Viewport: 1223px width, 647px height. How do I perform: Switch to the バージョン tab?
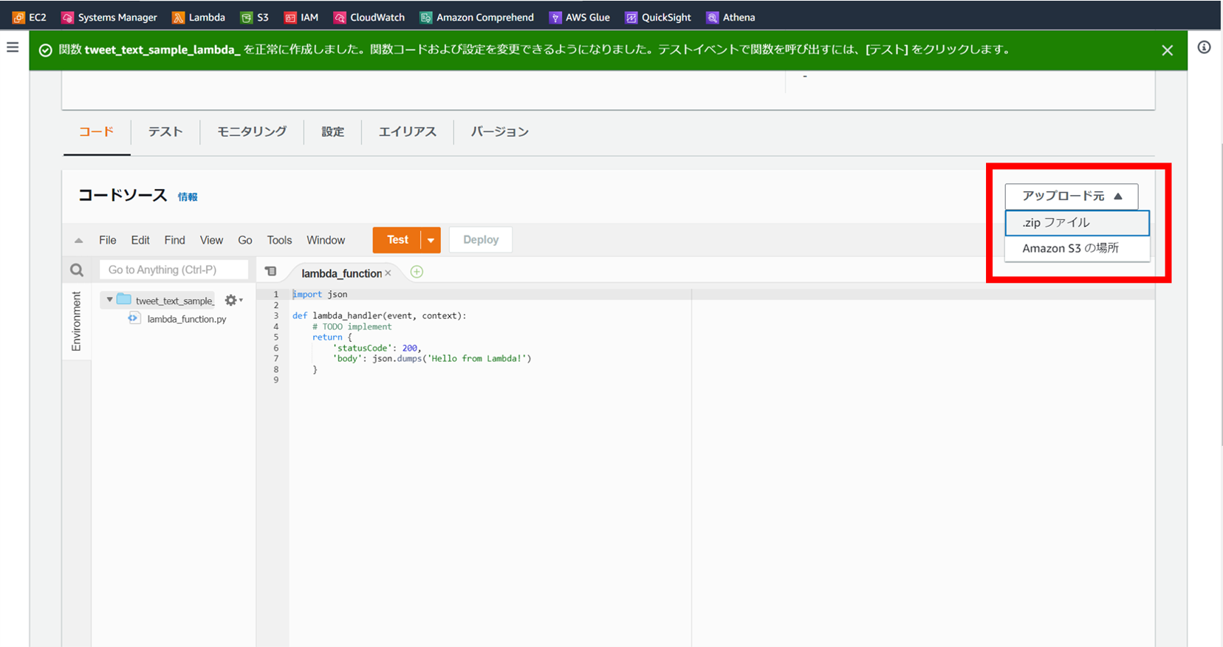[500, 131]
